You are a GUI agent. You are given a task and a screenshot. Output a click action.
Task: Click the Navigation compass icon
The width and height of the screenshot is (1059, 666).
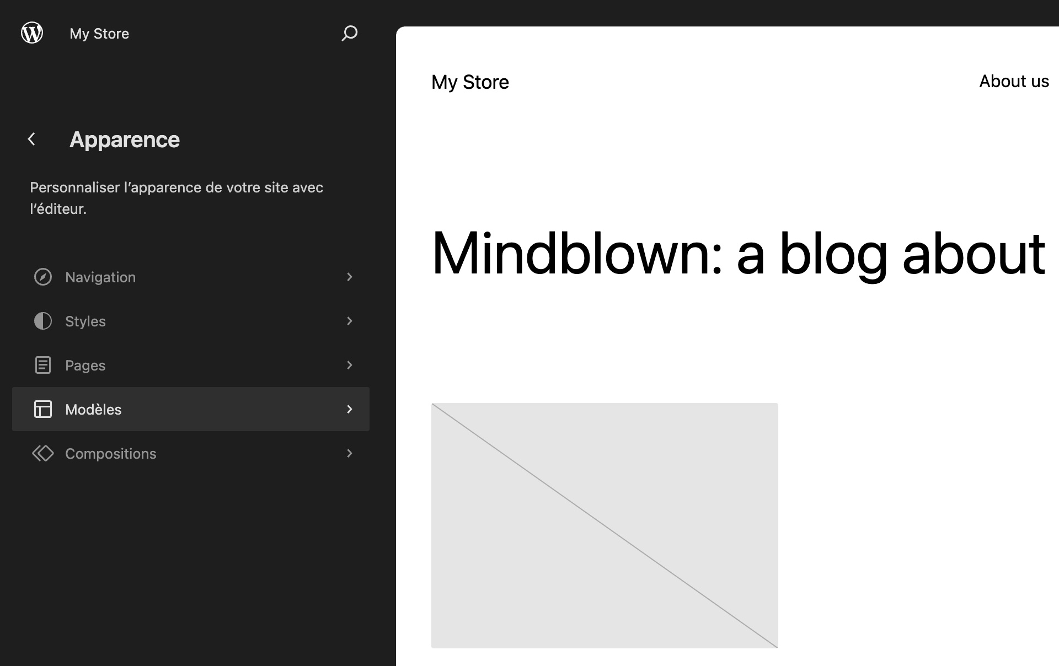point(43,277)
